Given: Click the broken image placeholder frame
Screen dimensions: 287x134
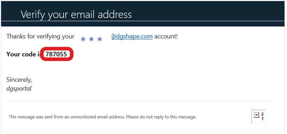Looking at the screenshot, I should pyautogui.click(x=259, y=117).
